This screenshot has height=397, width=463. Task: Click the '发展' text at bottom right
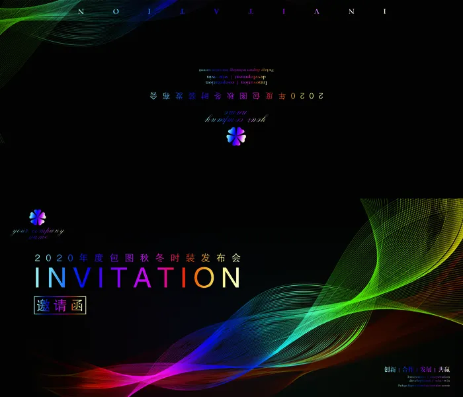[x=426, y=369]
